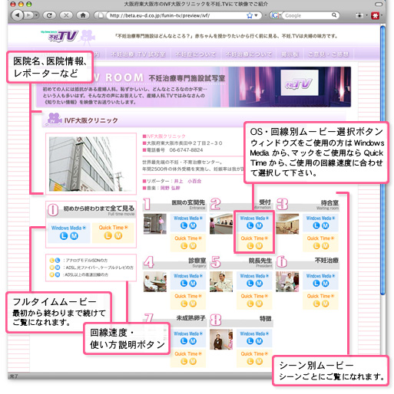This screenshot has height=394, width=394.
Task: Play scene 7 未成熟卵子 Windows Media M button
Action: coord(193,341)
